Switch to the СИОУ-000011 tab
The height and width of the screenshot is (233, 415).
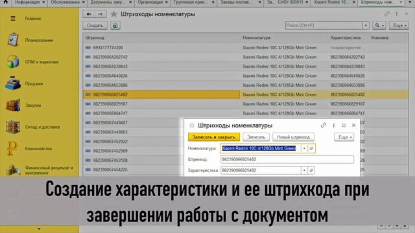pos(285,2)
